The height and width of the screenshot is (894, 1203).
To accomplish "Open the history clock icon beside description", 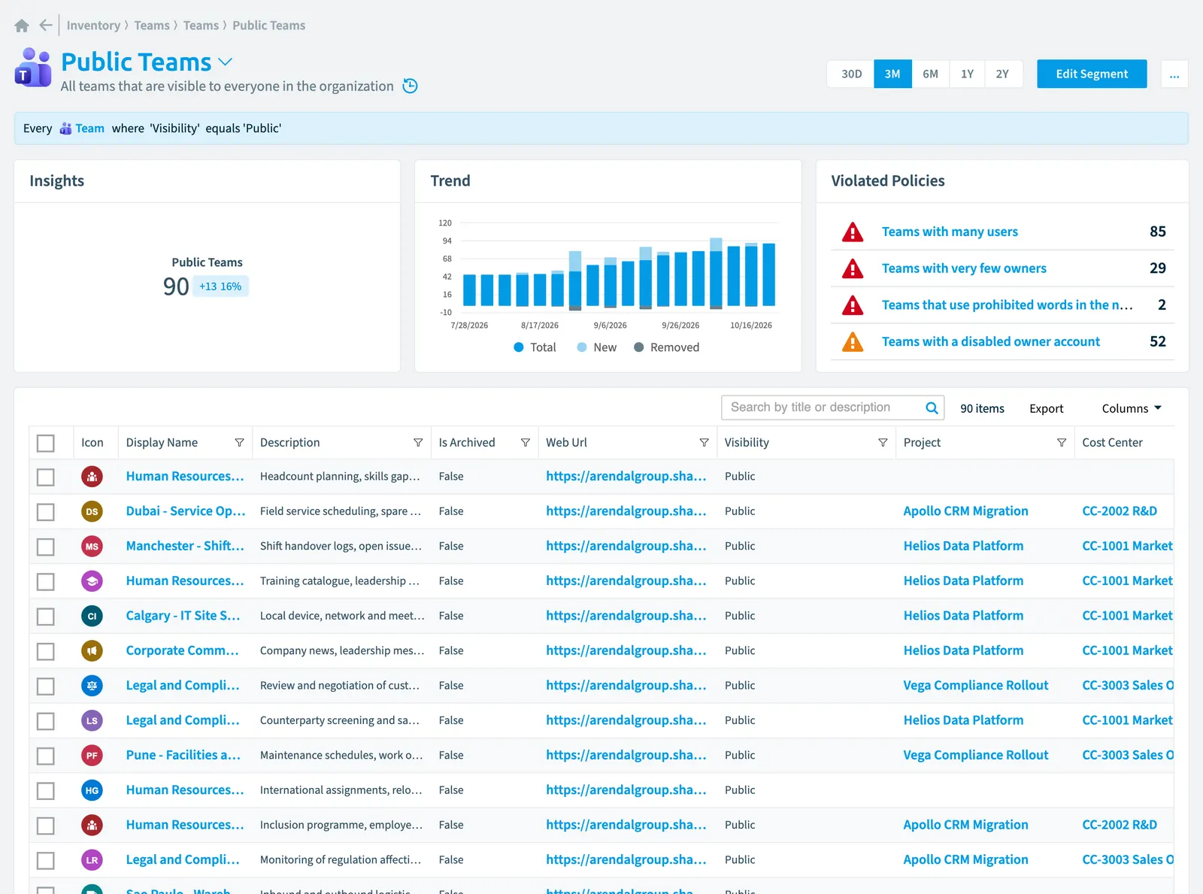I will point(410,86).
